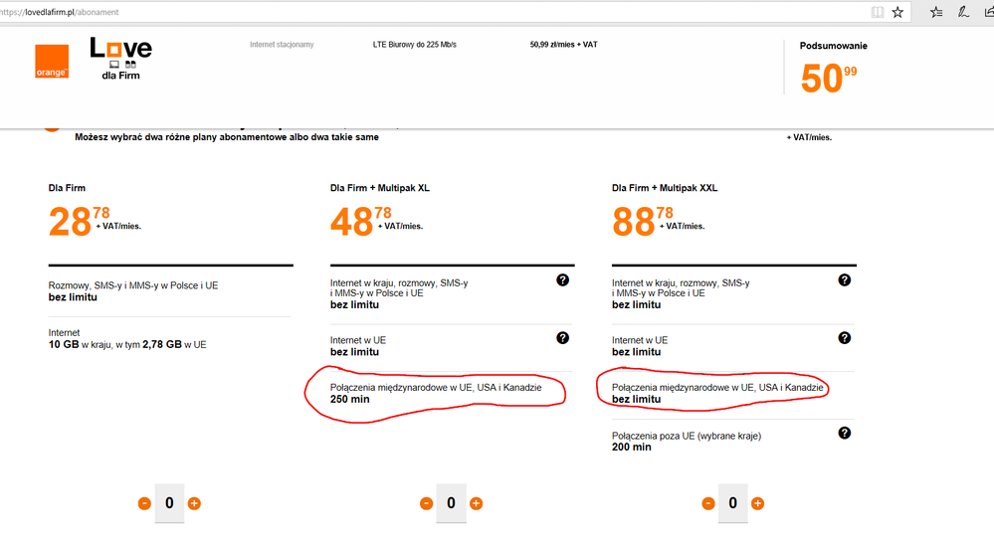Image resolution: width=994 pixels, height=546 pixels.
Task: Decrease quantity of Multipak XL plan
Action: coord(427,503)
